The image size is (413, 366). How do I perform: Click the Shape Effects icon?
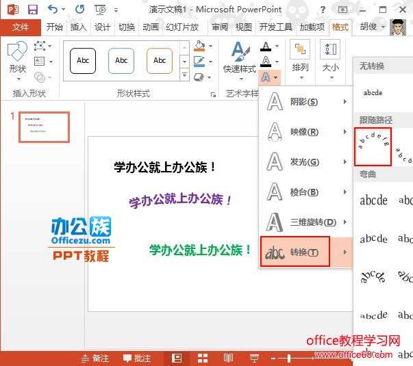199,77
